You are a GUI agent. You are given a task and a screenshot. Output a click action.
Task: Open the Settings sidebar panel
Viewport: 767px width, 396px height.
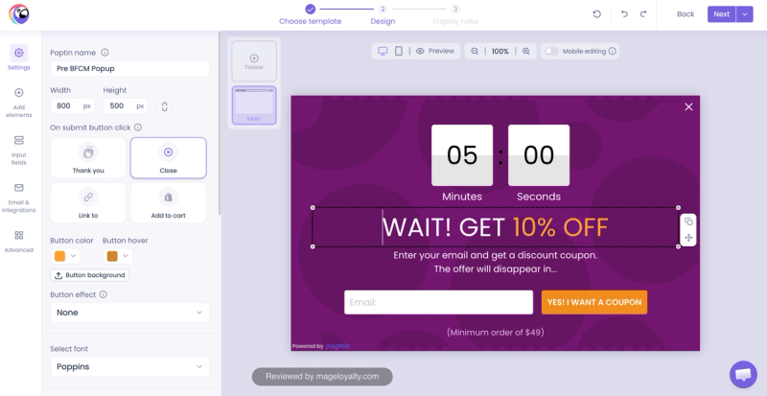point(18,58)
